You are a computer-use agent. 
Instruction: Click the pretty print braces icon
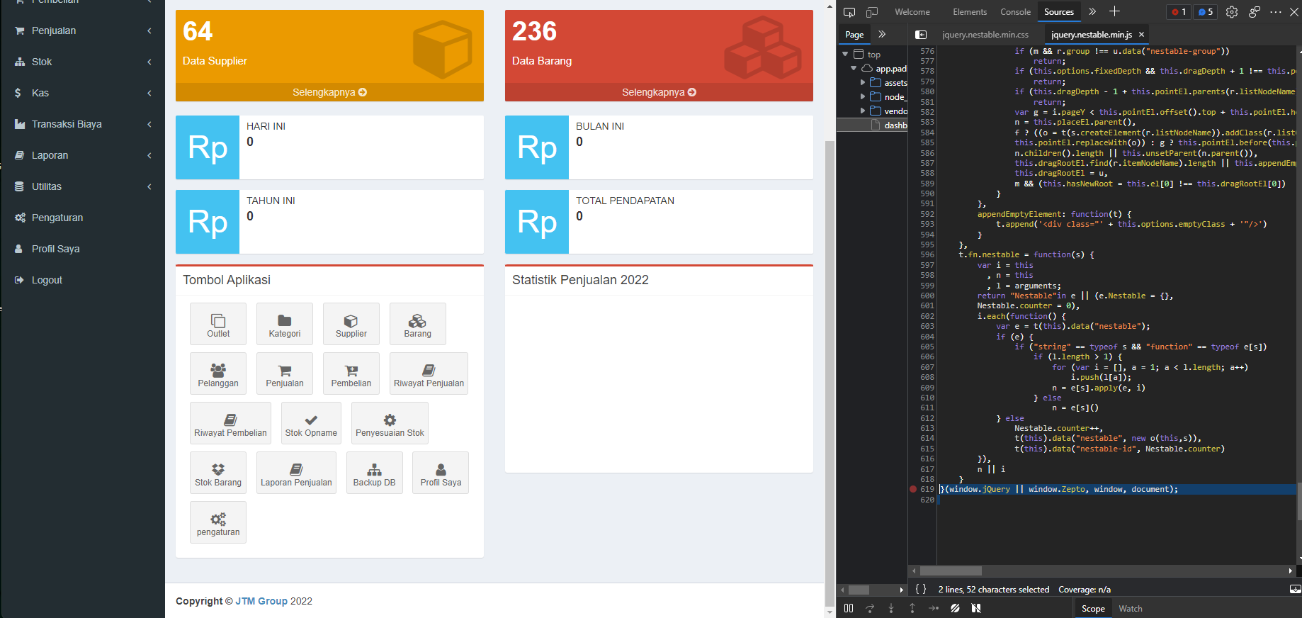(x=921, y=589)
